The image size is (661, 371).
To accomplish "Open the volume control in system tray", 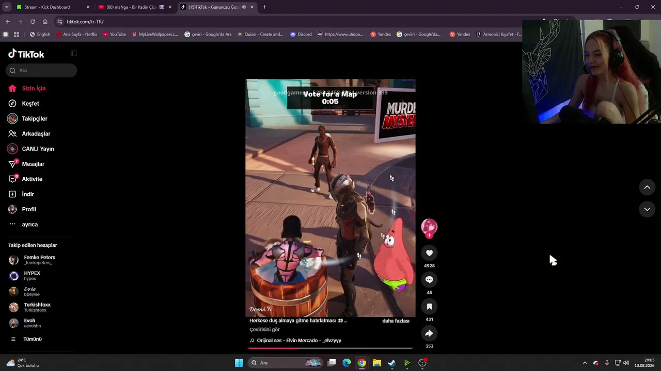I will (626, 363).
